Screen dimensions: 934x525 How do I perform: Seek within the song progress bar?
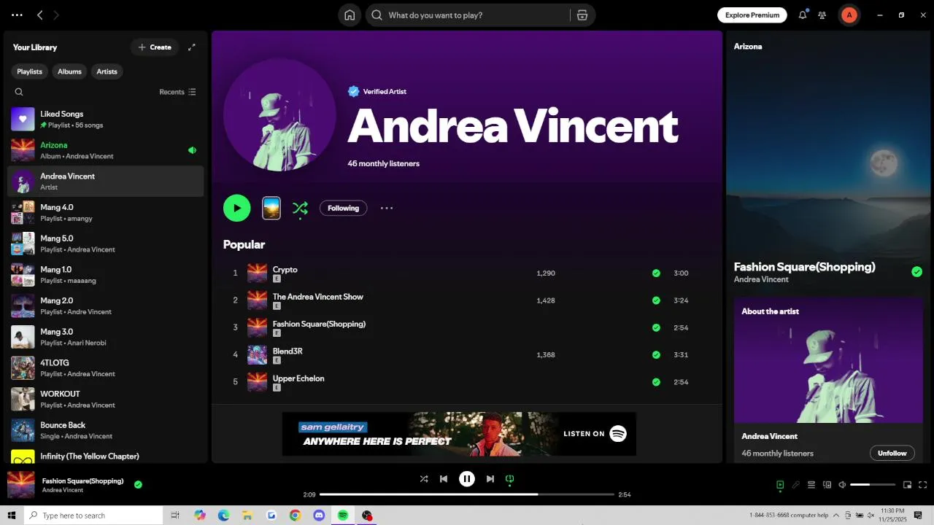[467, 494]
